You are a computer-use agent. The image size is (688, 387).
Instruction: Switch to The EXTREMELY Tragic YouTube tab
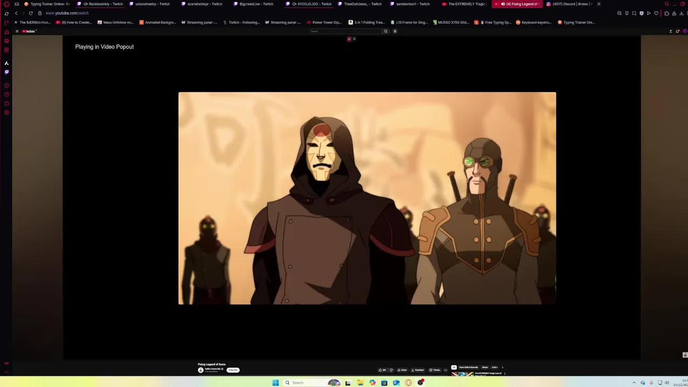(x=465, y=4)
